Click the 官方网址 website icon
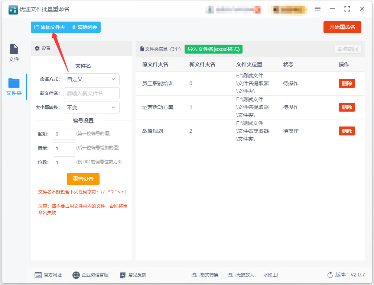This screenshot has width=374, height=285. (38, 275)
